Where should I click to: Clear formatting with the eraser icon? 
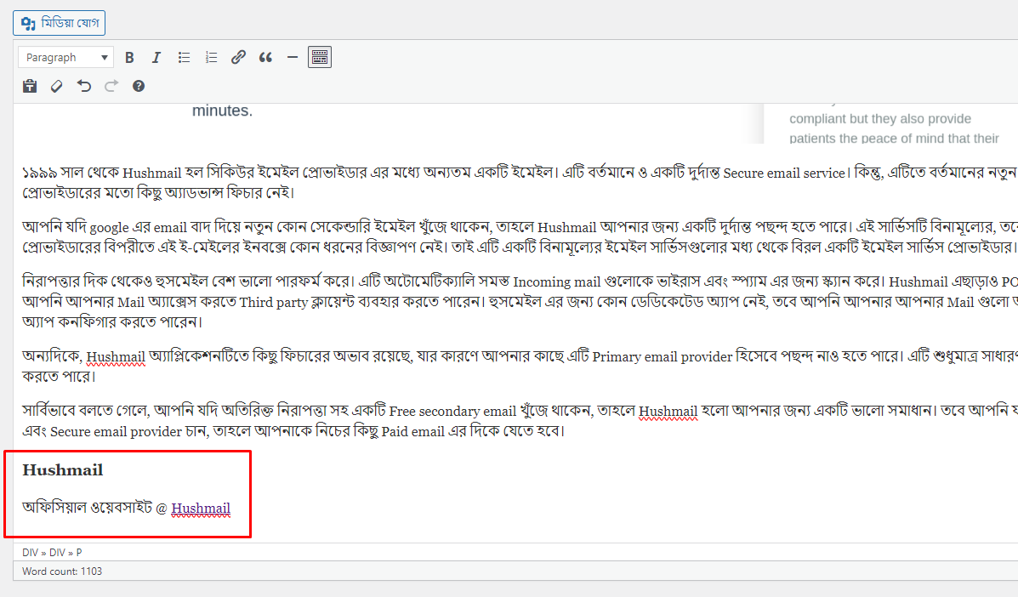[x=56, y=86]
